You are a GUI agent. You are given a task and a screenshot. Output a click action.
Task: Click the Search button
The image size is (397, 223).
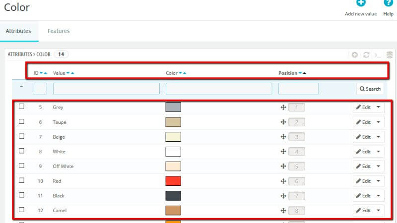370,89
